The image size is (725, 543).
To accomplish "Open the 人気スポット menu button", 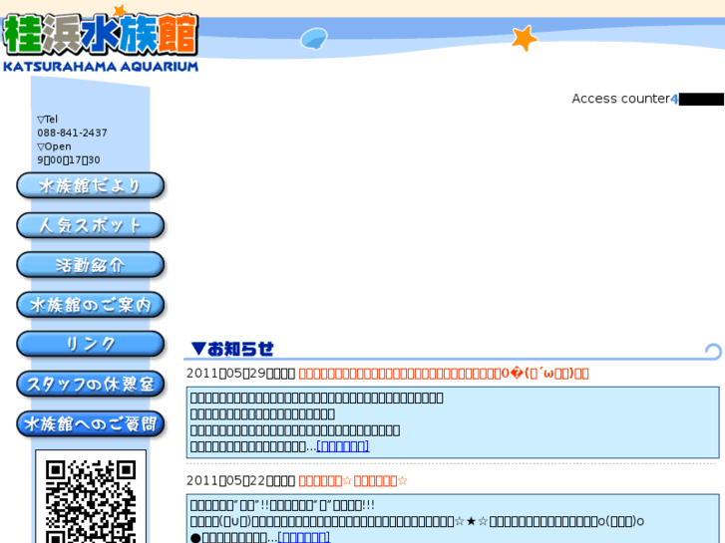I will [90, 225].
